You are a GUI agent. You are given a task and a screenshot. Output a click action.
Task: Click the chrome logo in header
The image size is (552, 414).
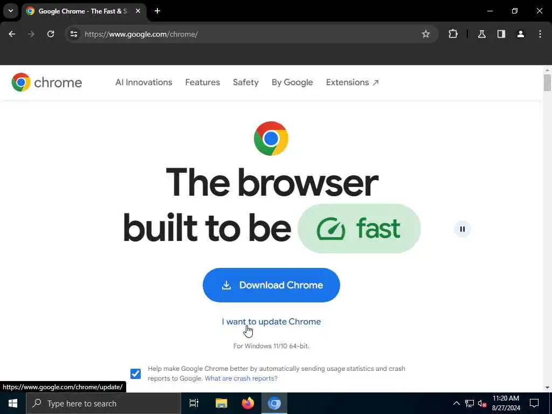pos(47,82)
